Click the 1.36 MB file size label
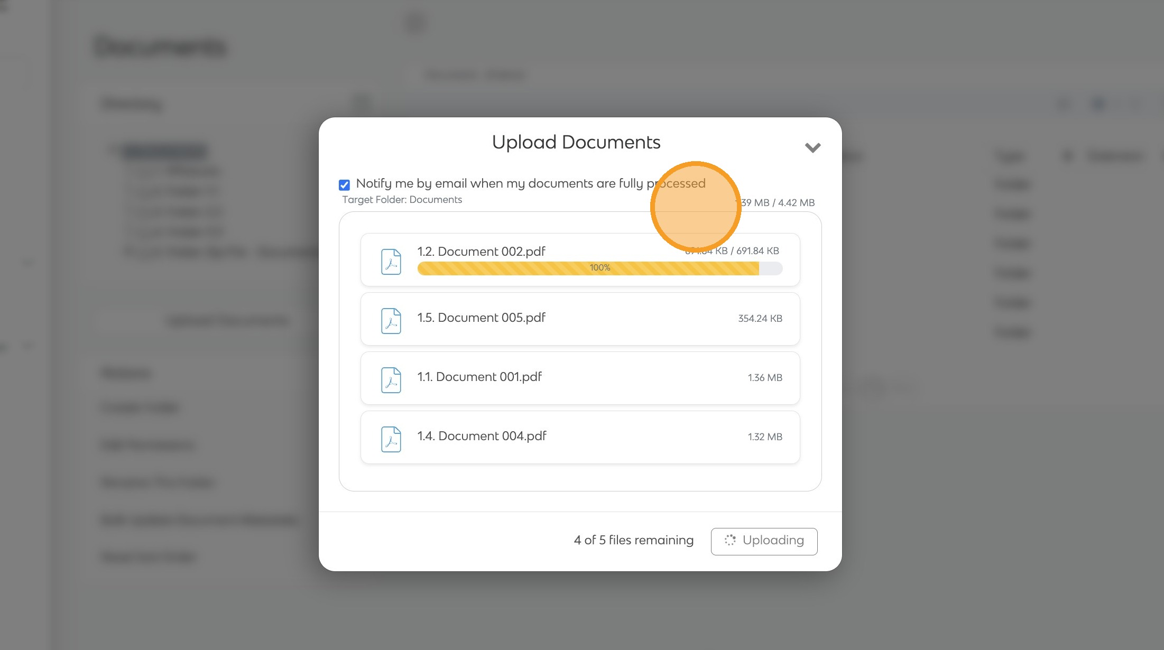 coord(764,377)
